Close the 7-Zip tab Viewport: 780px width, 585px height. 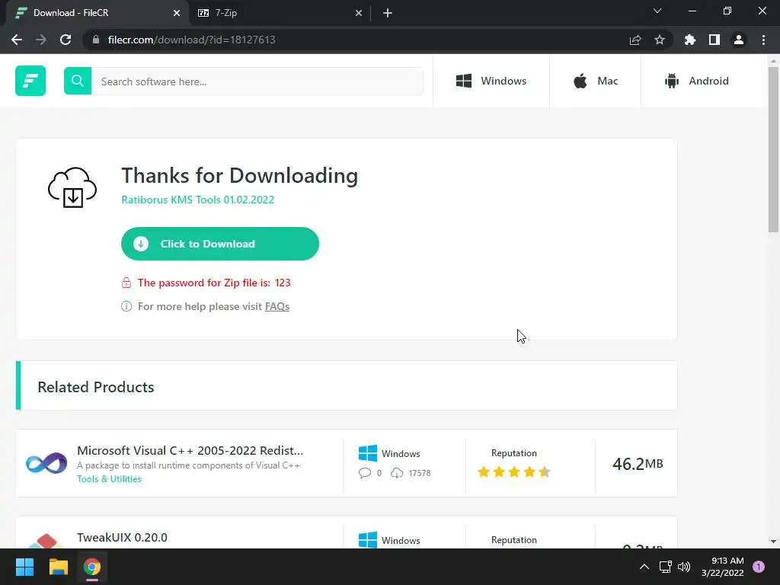[359, 13]
